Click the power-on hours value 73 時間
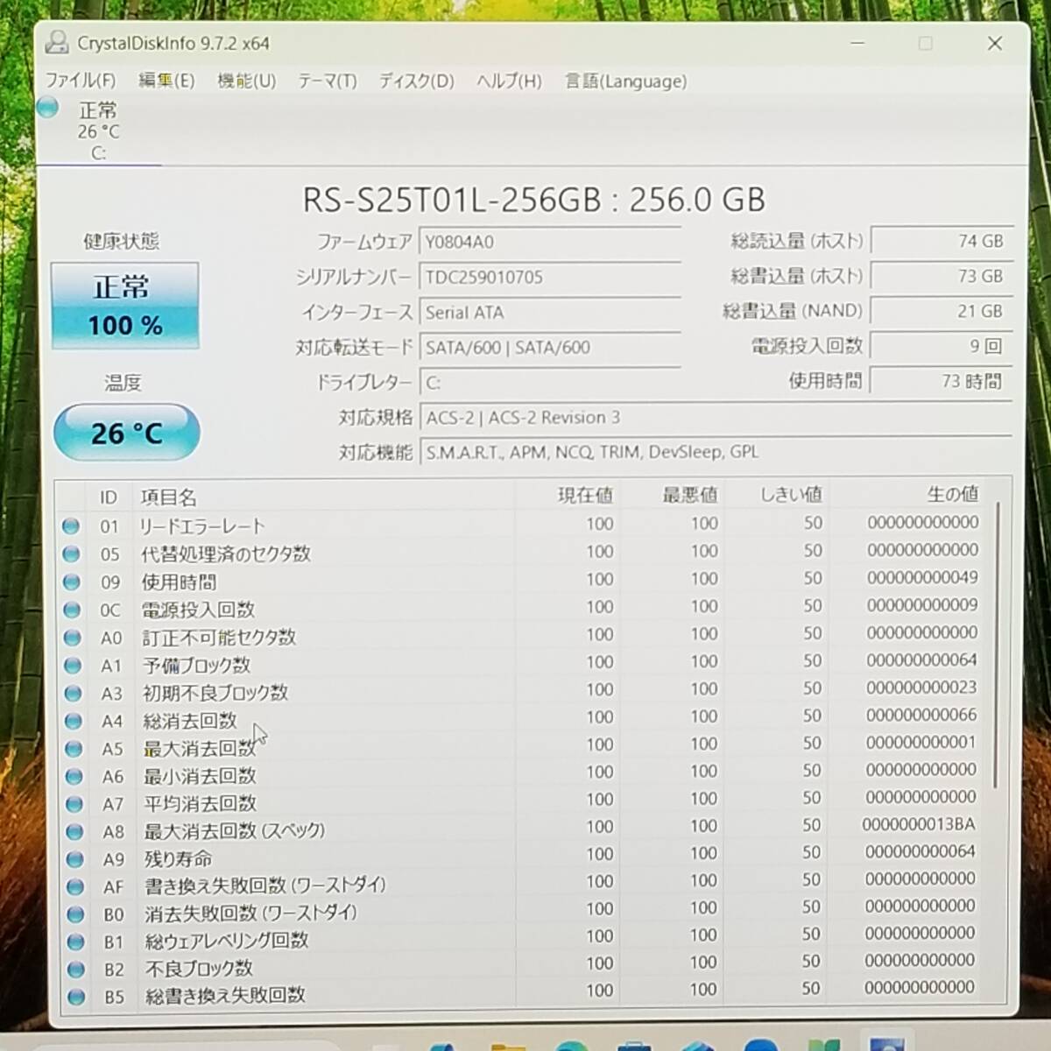This screenshot has width=1051, height=1051. tap(942, 381)
